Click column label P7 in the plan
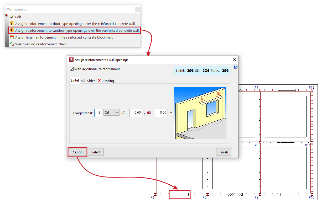 [257, 87]
